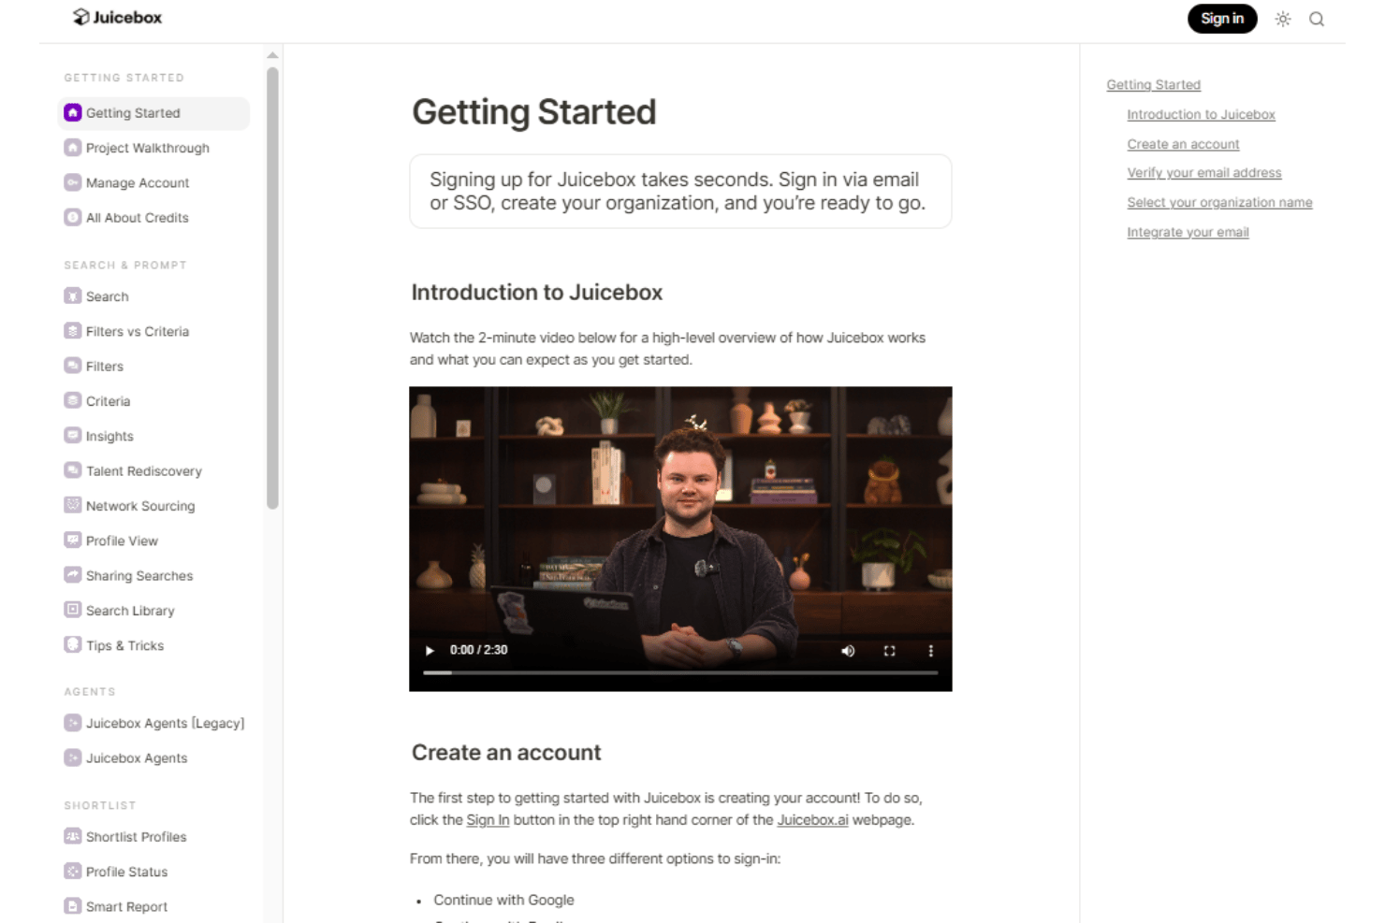Click the 'Continue with Google' bullet text
The height and width of the screenshot is (923, 1385).
pos(503,900)
